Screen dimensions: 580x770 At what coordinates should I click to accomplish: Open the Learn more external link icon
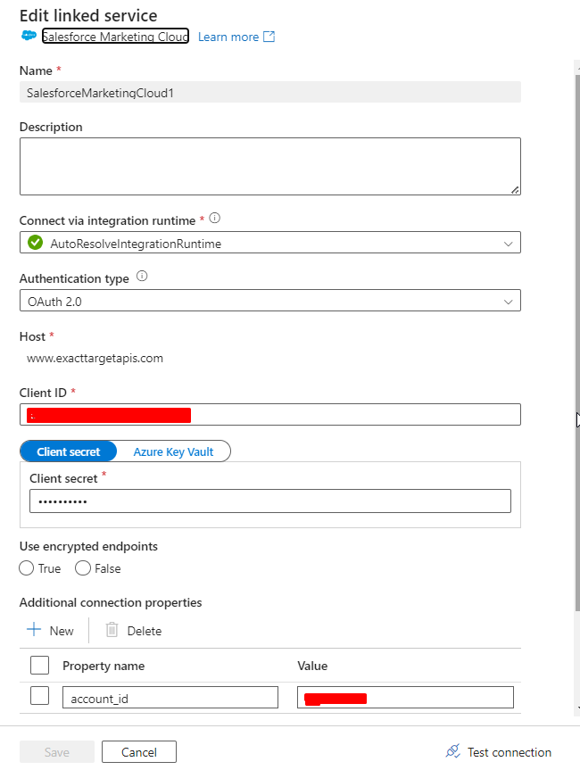click(x=269, y=37)
